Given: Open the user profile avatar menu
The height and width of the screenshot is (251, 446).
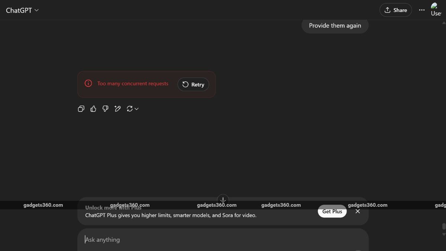Looking at the screenshot, I should [x=436, y=10].
